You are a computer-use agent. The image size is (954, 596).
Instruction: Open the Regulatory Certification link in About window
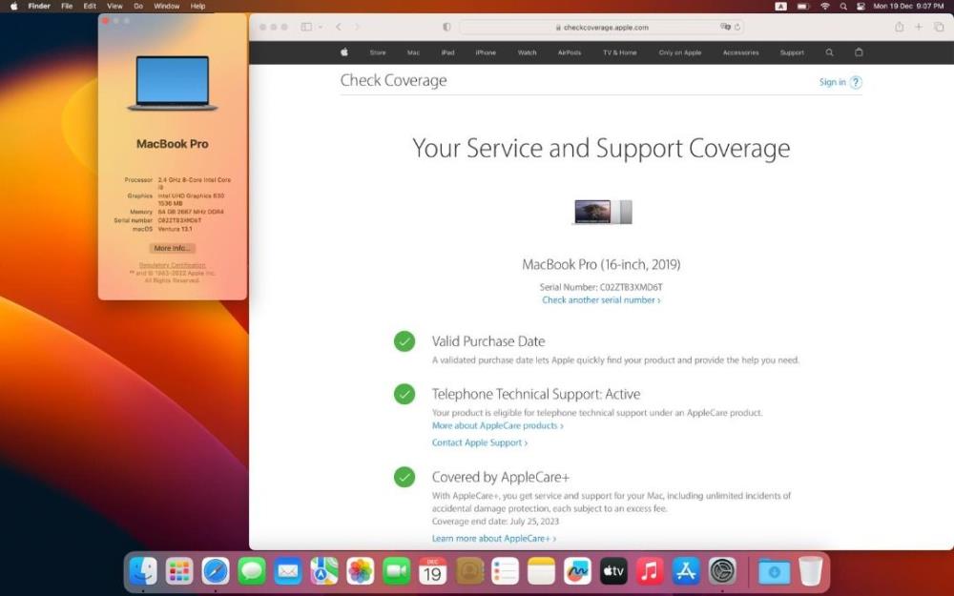click(x=172, y=265)
